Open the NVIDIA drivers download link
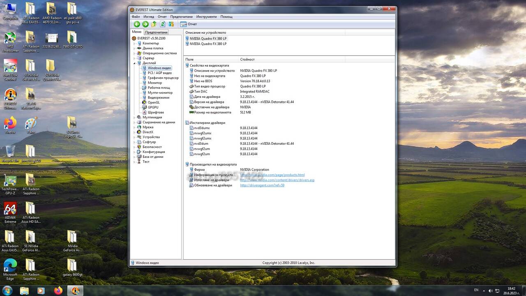526x296 pixels. (277, 180)
